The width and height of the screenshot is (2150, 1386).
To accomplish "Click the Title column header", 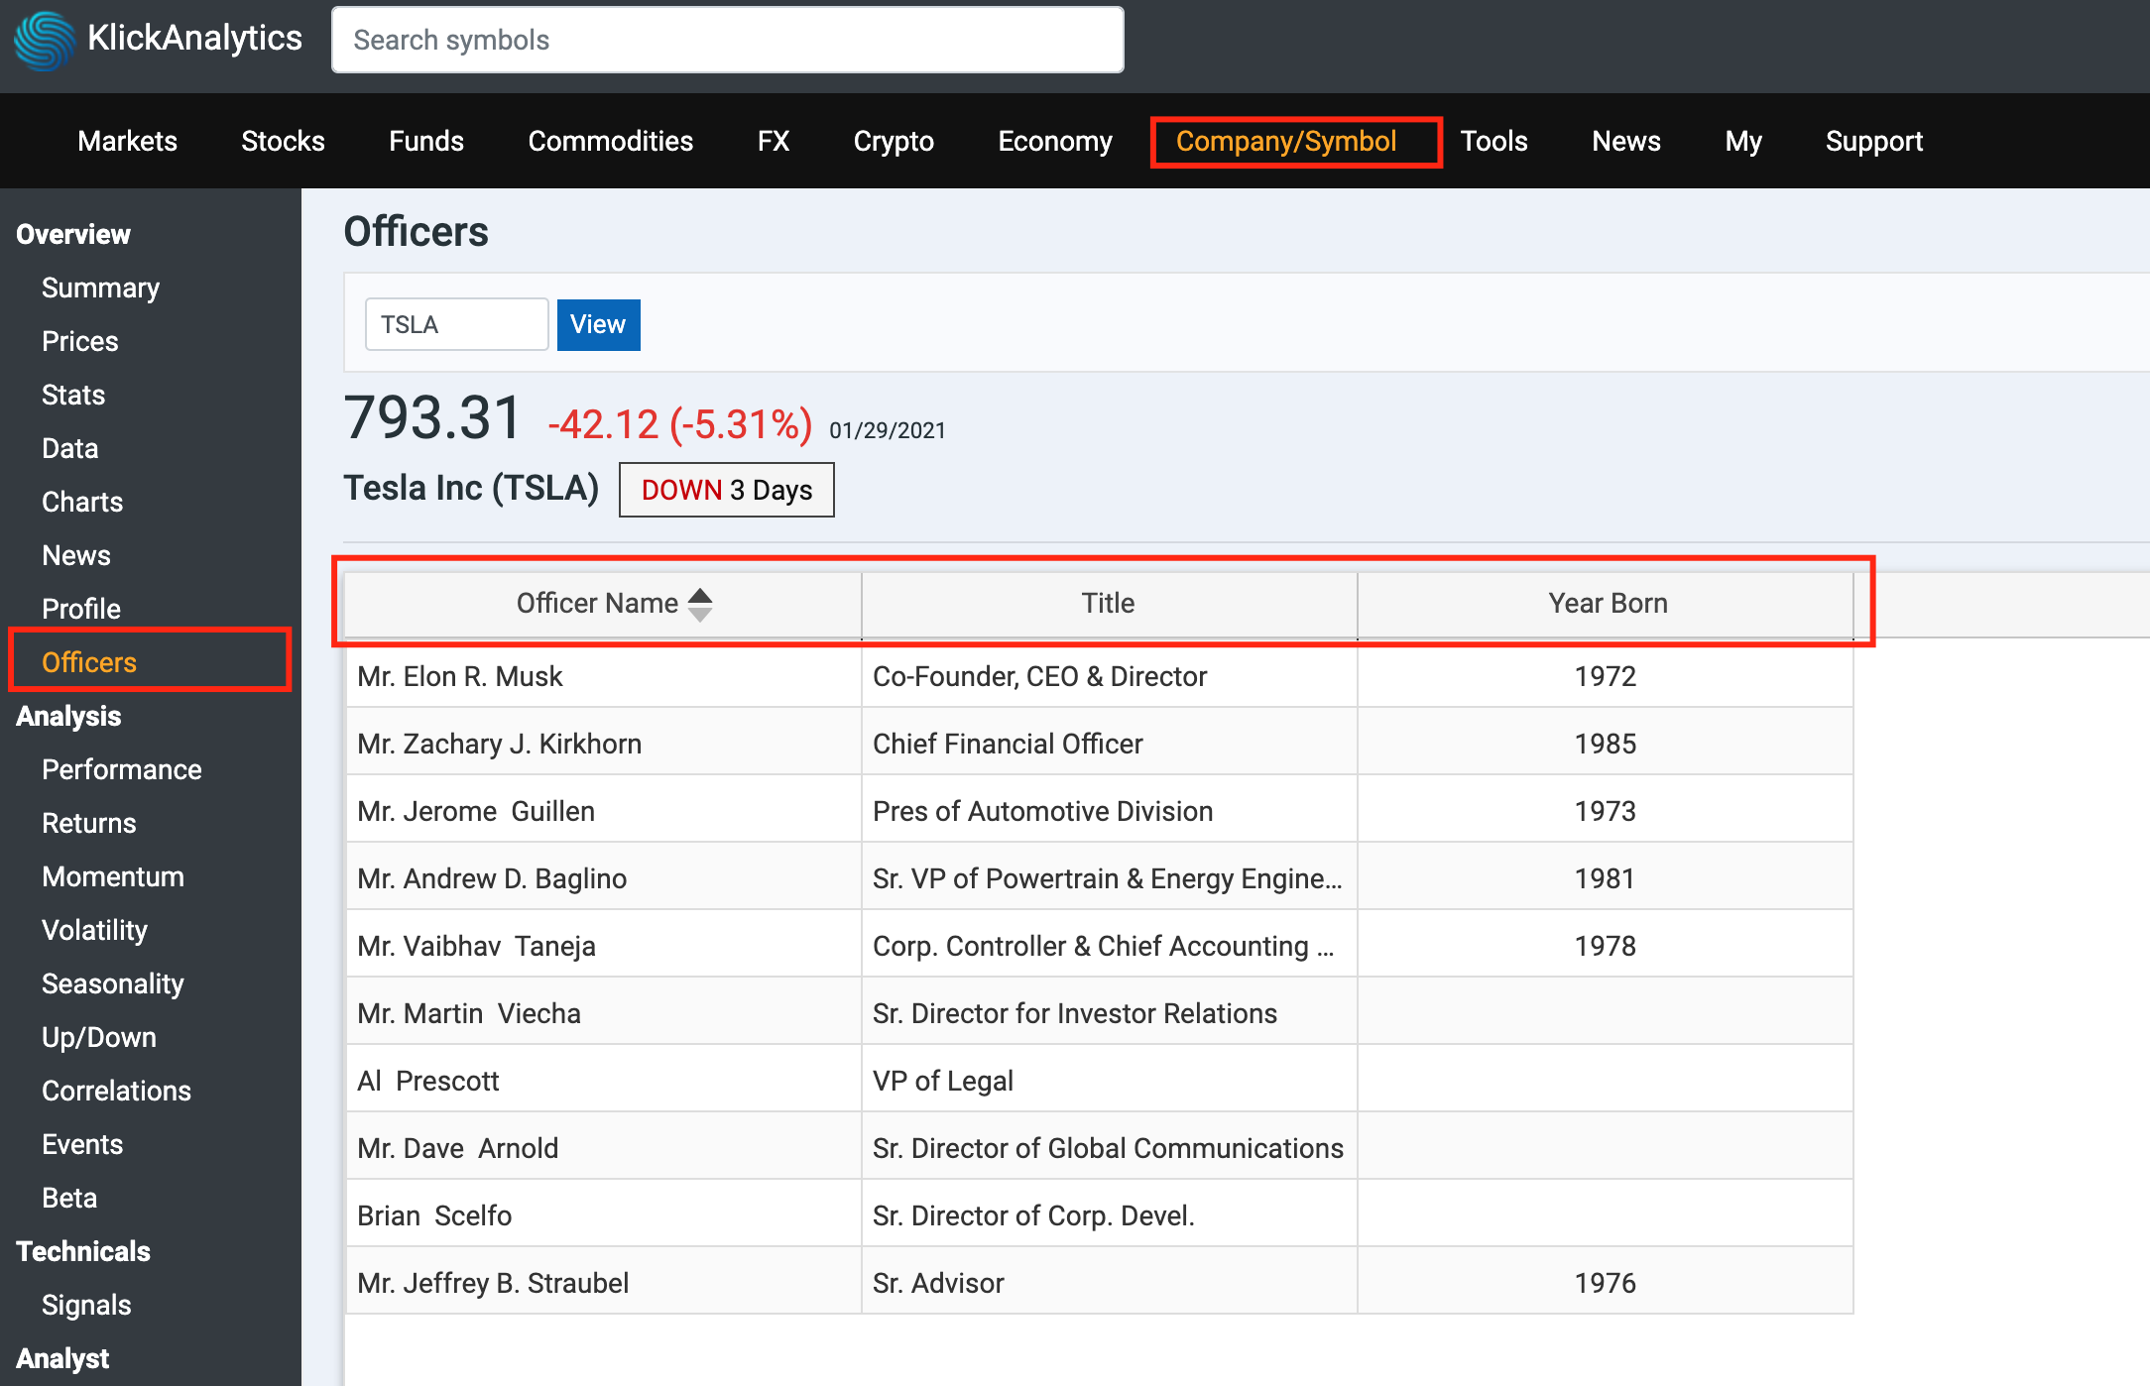I will coord(1109,603).
